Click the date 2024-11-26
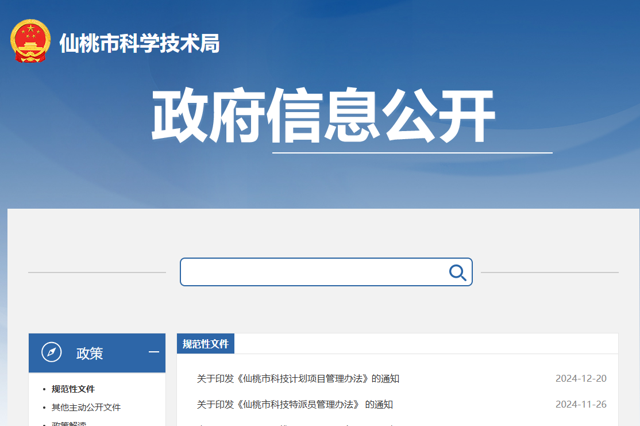This screenshot has height=426, width=640. 581,404
